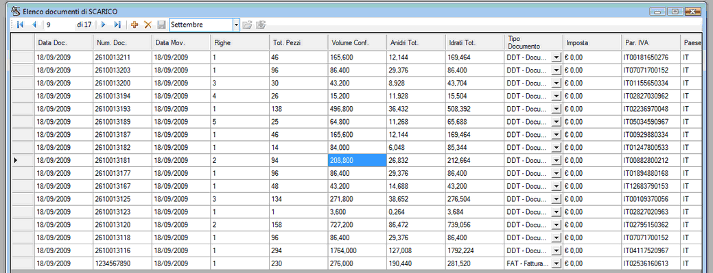Sort by Par. IVA column header
Image resolution: width=713 pixels, height=273 pixels.
(651, 43)
